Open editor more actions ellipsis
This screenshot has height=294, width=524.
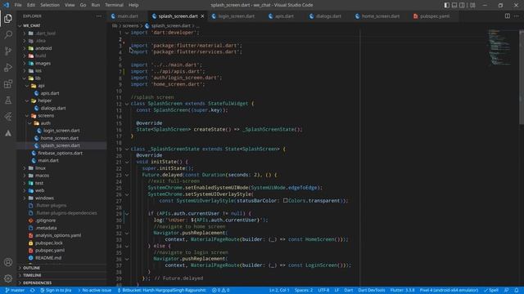point(517,16)
